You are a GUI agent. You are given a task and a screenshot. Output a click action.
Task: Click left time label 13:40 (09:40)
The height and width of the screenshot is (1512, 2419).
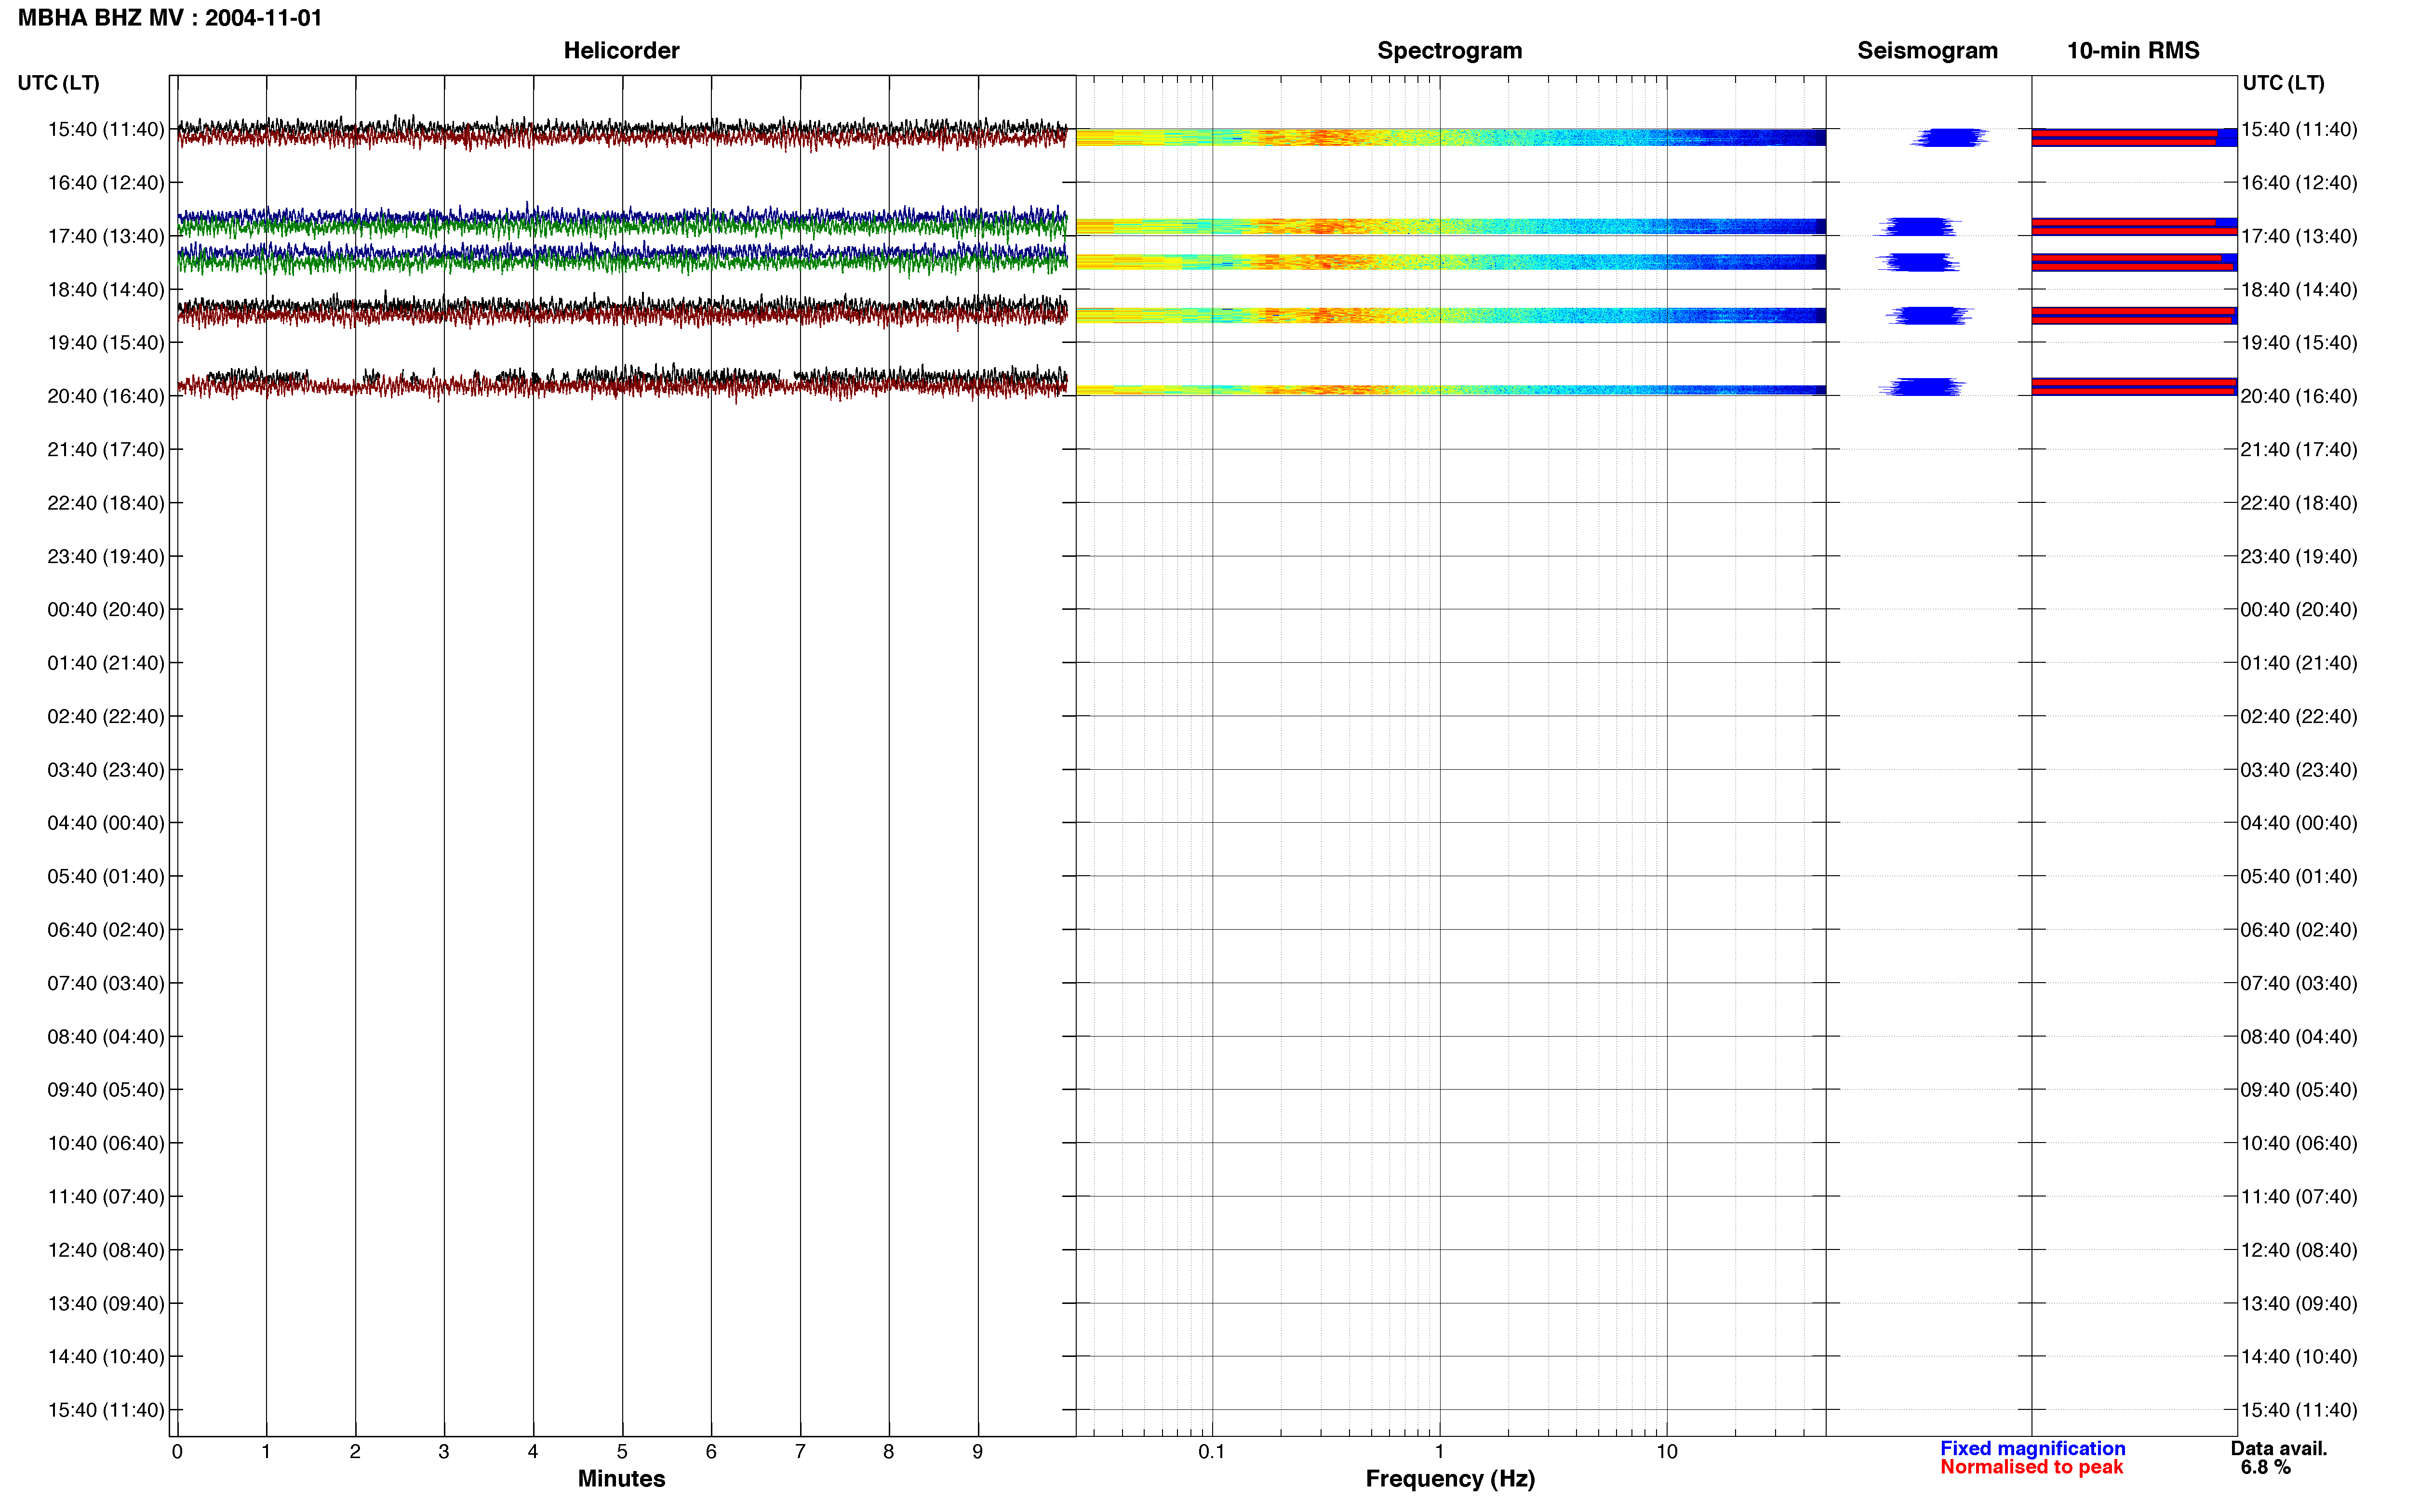106,1303
